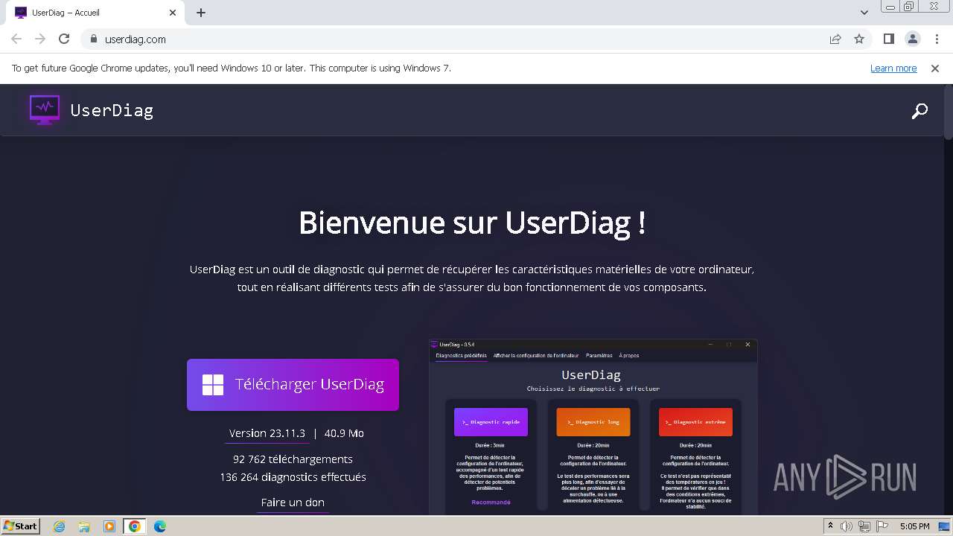Open the volume speaker tray icon
Image resolution: width=953 pixels, height=536 pixels.
(847, 526)
